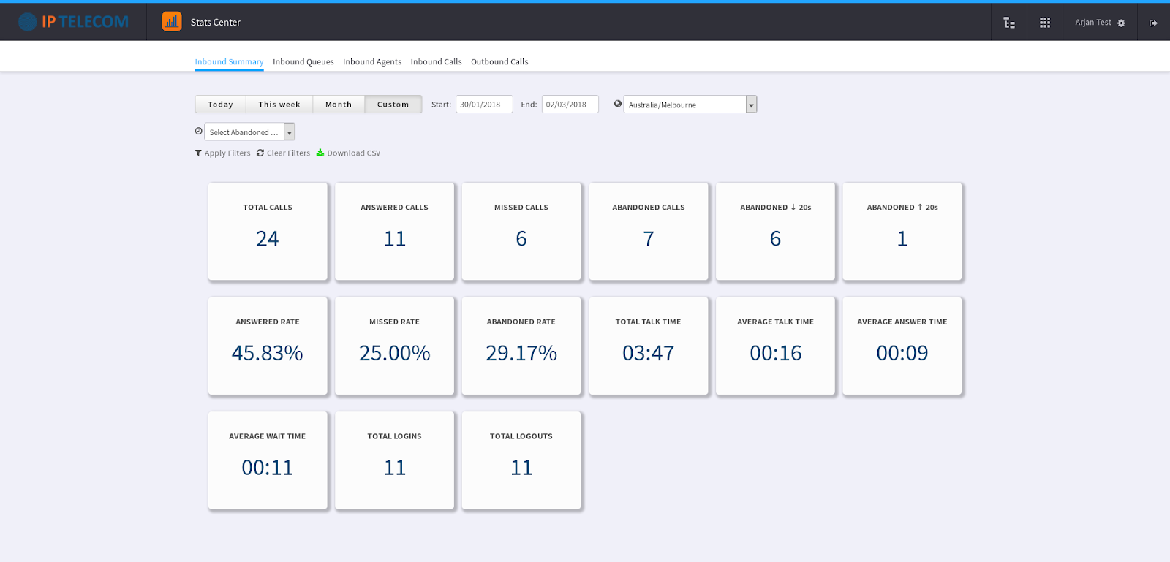Switch to the Inbound Queues tab

coord(303,62)
